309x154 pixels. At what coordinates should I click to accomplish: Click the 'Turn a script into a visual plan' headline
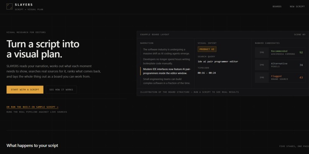pos(43,49)
